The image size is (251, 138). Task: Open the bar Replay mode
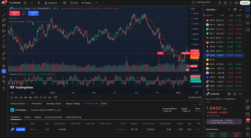tap(86, 3)
